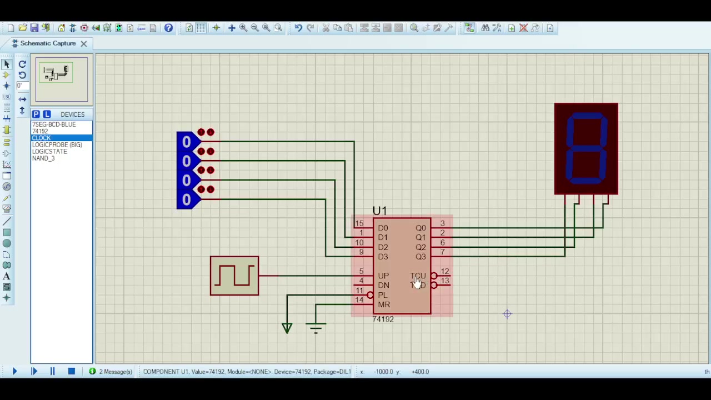This screenshot has height=400, width=711.
Task: Select the Wire Label mode tool
Action: click(x=7, y=97)
